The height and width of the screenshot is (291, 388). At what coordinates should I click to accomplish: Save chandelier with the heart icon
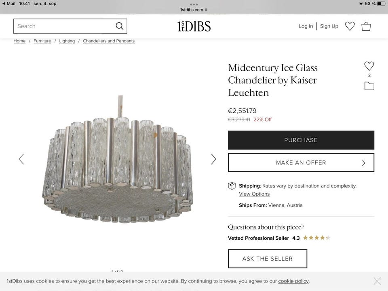click(369, 66)
